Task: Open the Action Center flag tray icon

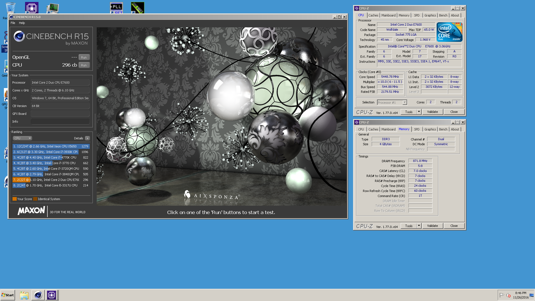Action: (502, 295)
